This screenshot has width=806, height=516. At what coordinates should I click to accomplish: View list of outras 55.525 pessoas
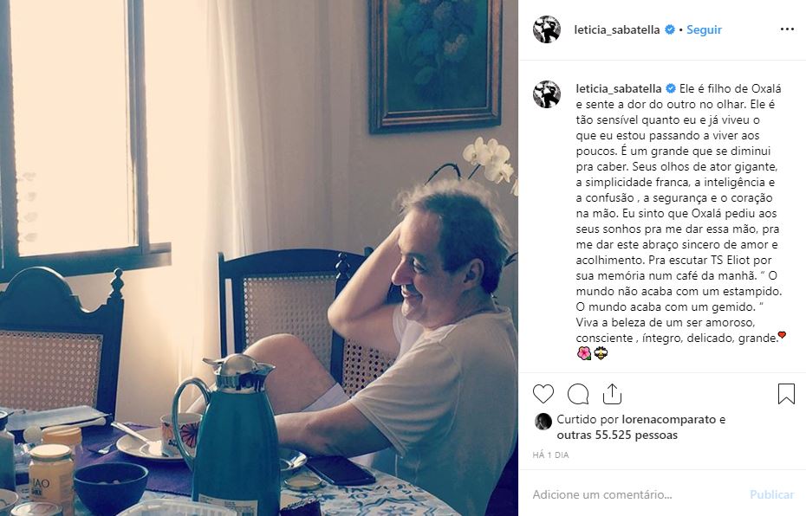pos(617,435)
